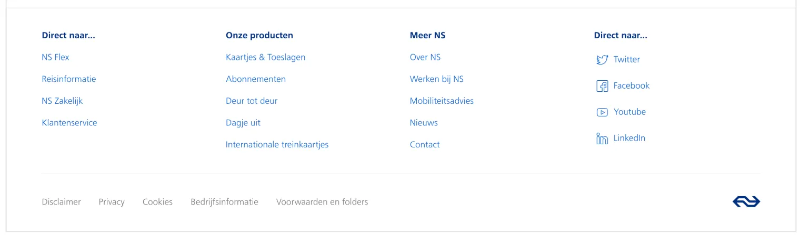Open NS Zakelijk page
The width and height of the screenshot is (800, 235).
(62, 101)
